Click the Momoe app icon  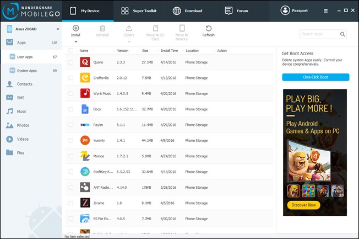(85, 156)
